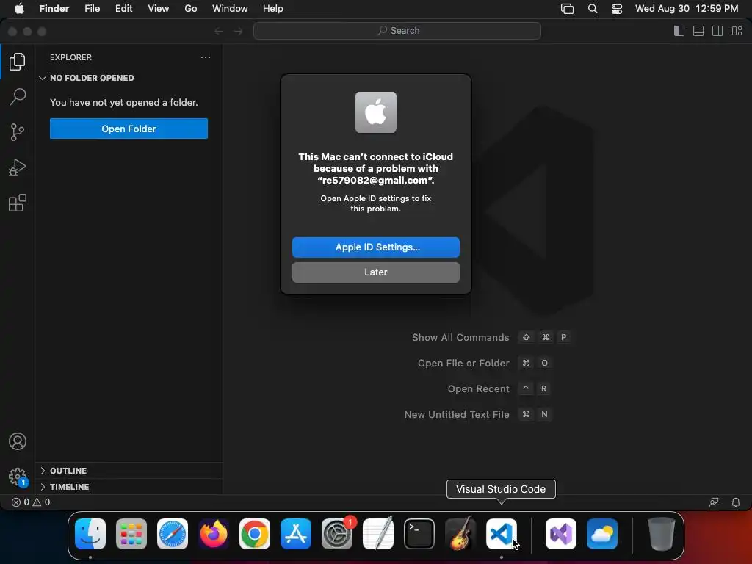This screenshot has height=564, width=752.
Task: Open the Search view in activity bar
Action: [18, 97]
